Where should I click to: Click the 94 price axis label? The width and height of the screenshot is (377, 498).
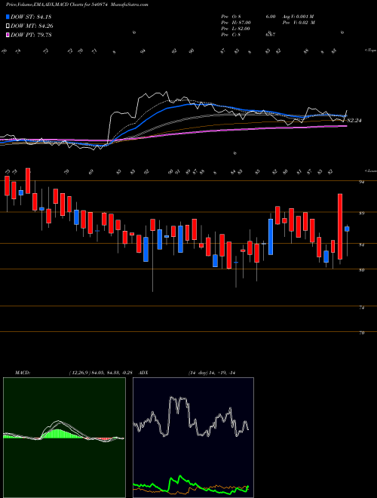[362, 182]
